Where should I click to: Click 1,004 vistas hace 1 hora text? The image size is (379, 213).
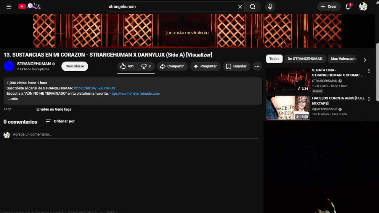[x=27, y=83]
